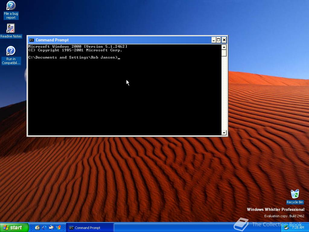Open the Readme Notes desktop icon
The height and width of the screenshot is (232, 309).
pyautogui.click(x=11, y=31)
